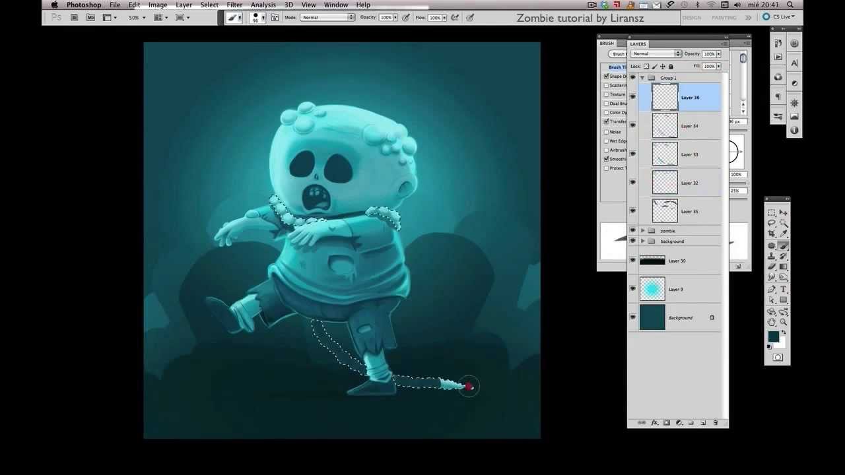The width and height of the screenshot is (845, 475).
Task: Select the Path Selection tool
Action: tap(770, 299)
